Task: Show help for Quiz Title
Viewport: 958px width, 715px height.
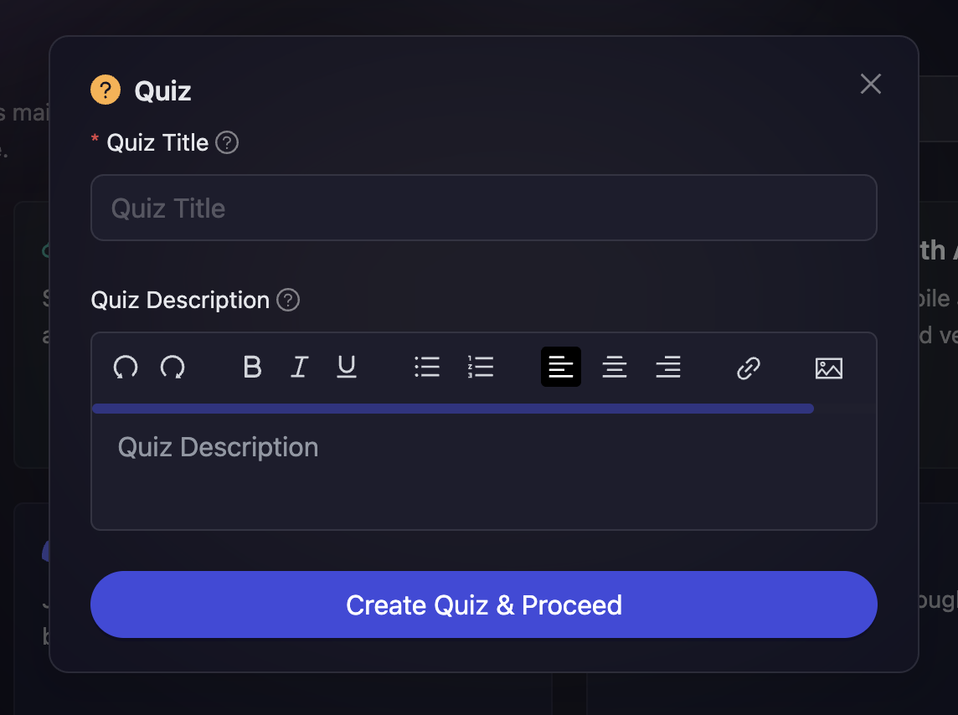Action: (227, 142)
